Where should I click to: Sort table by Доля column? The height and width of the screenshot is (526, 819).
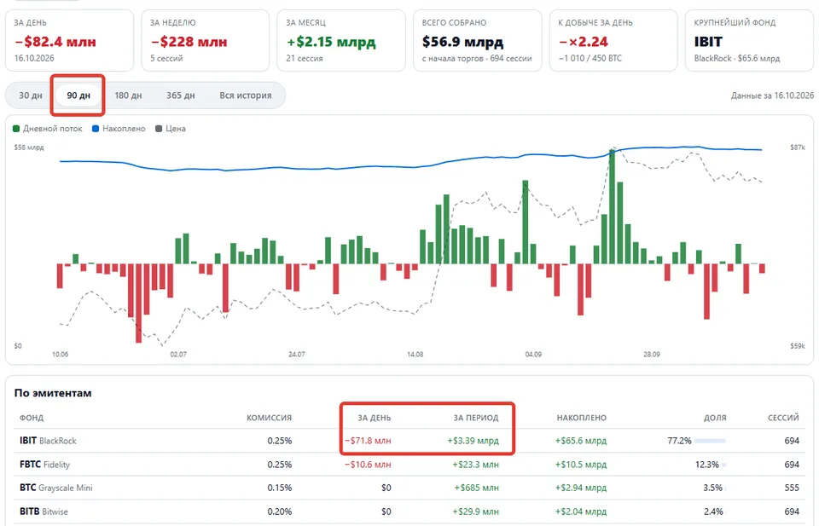715,418
